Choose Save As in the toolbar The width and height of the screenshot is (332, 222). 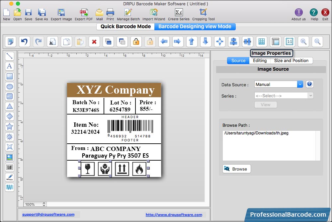coord(41,15)
